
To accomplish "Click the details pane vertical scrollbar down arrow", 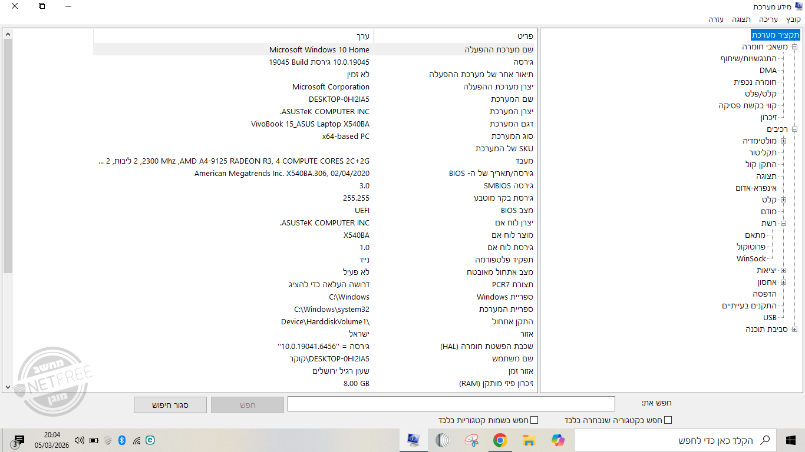I will pos(8,387).
